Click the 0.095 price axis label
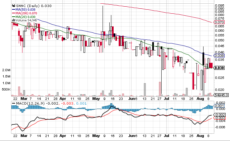 click(x=220, y=6)
